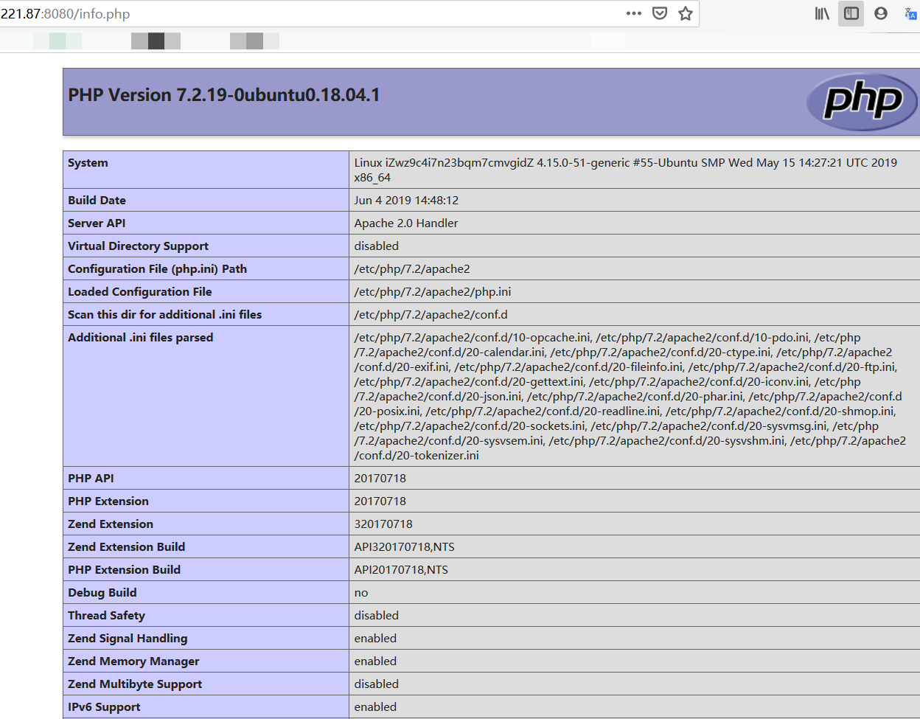Screen dimensions: 920x719
Task: Select the '320170718' value
Action: (x=383, y=524)
